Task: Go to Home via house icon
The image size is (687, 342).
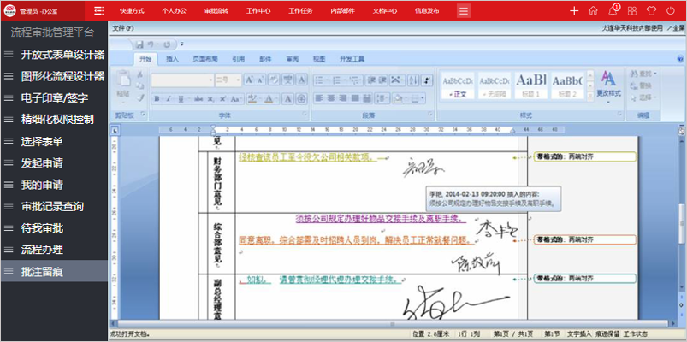Action: 593,11
